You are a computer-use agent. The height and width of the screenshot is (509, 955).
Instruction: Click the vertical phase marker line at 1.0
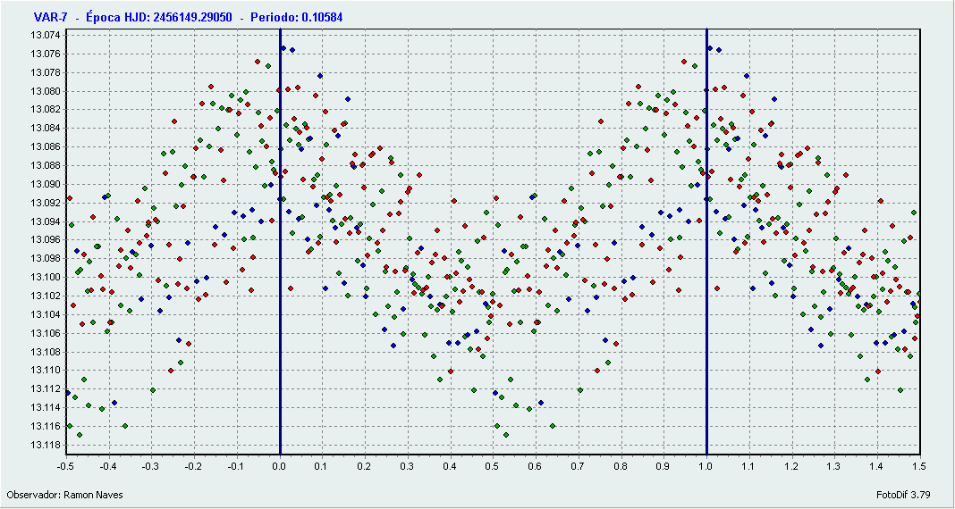706,241
